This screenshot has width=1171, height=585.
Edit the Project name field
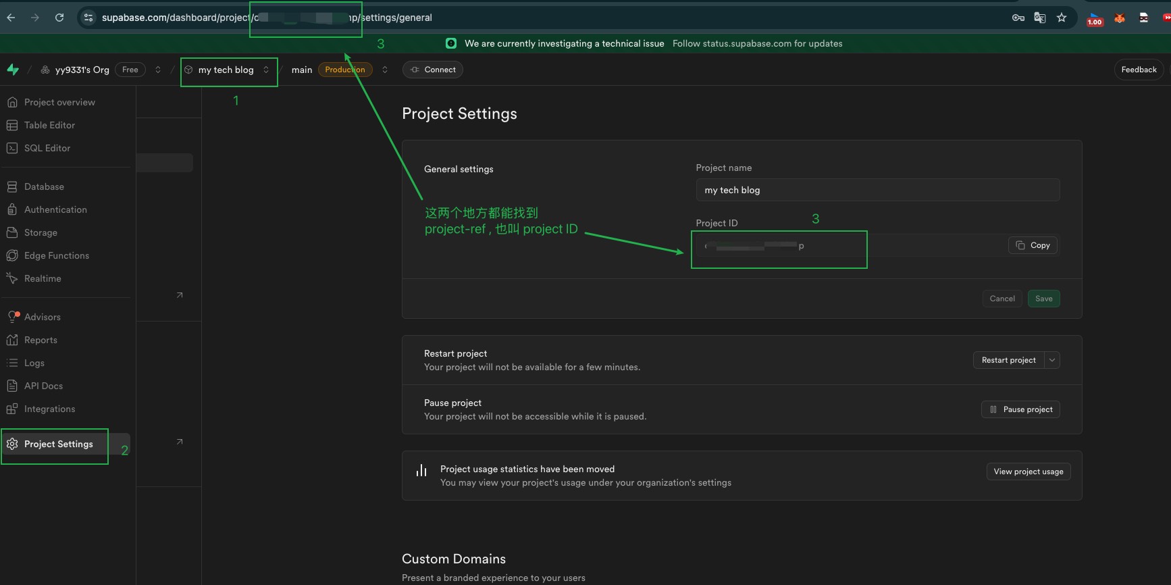878,190
